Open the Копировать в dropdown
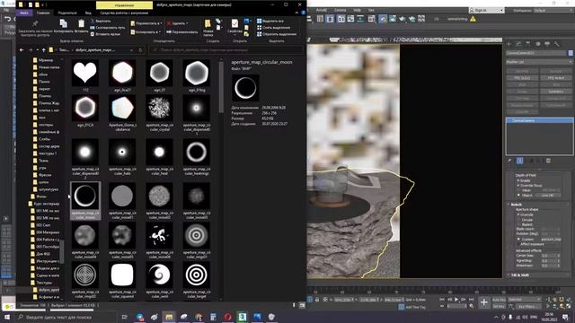This screenshot has width=575, height=323. pyautogui.click(x=146, y=32)
